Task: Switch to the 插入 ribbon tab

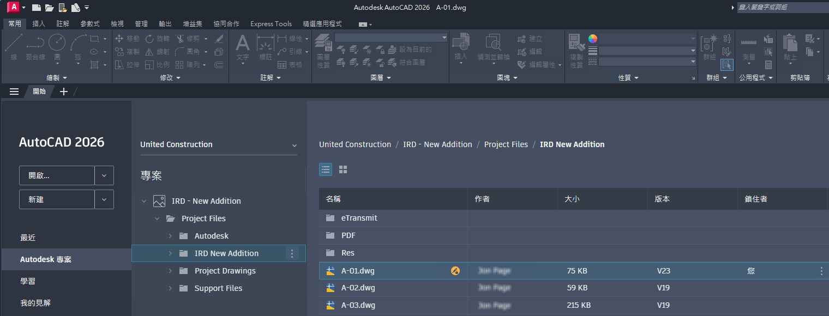Action: click(x=39, y=24)
